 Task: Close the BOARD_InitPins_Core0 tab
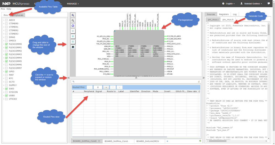[99, 141]
